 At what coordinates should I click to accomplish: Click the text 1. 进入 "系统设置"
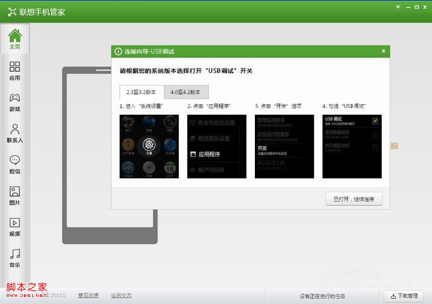tap(141, 106)
